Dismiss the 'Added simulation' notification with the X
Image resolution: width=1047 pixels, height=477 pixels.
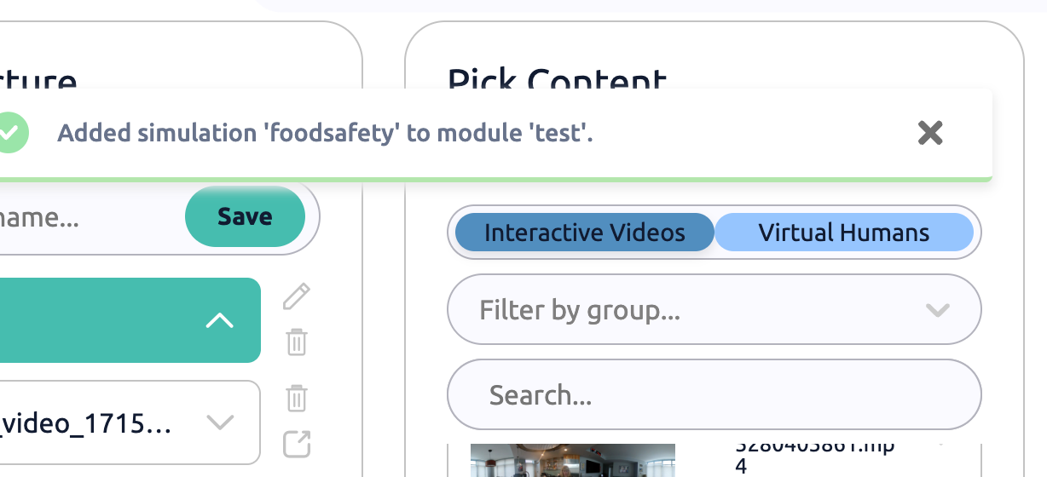[929, 133]
